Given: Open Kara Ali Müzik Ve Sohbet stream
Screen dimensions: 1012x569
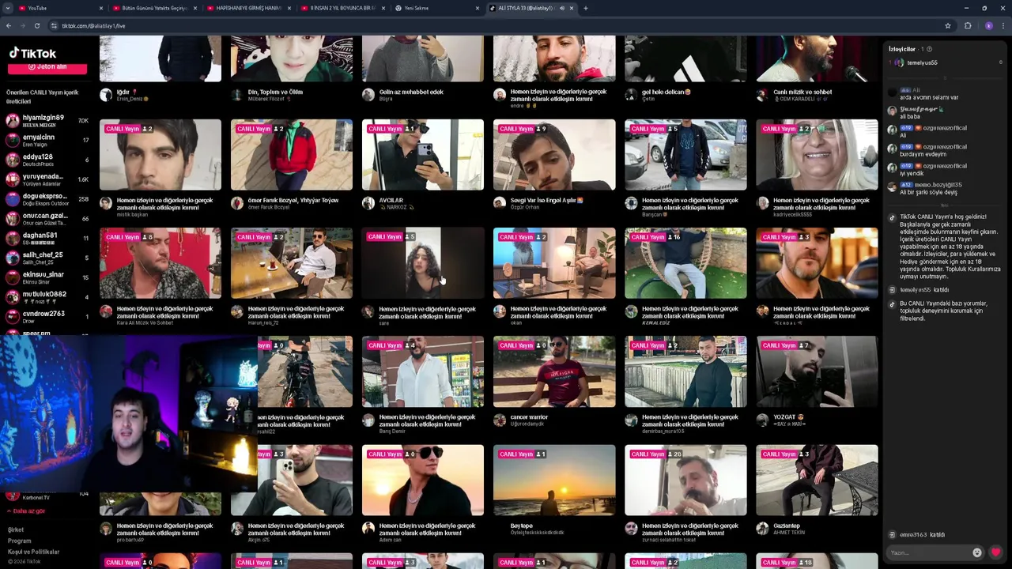Looking at the screenshot, I should 160,263.
